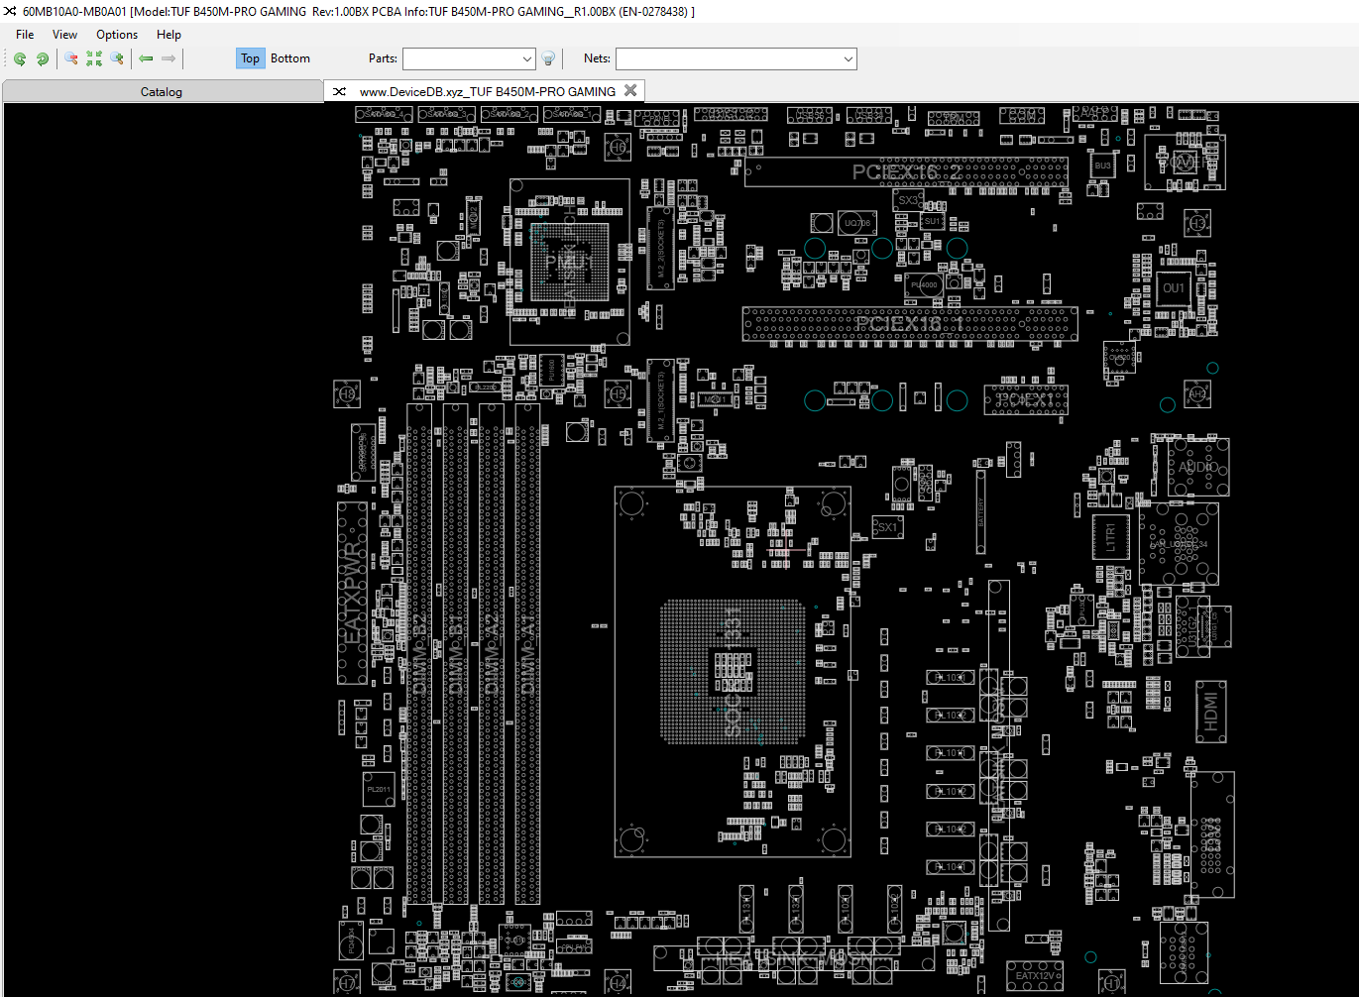
Task: Select the PCIEX16_2 slot on the board
Action: pyautogui.click(x=906, y=172)
